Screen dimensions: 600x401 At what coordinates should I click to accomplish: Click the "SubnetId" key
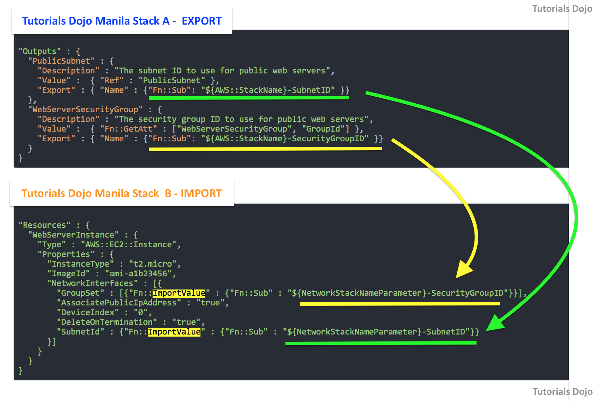coord(80,332)
